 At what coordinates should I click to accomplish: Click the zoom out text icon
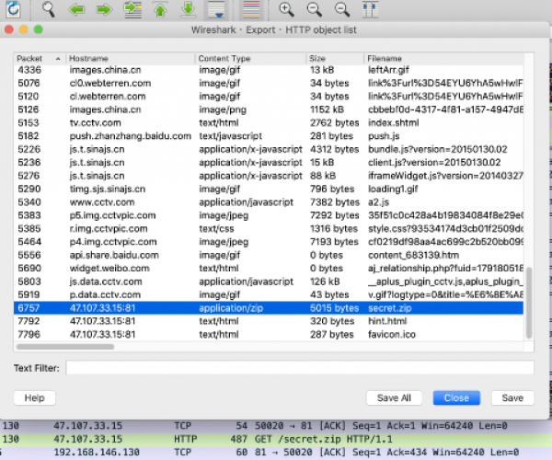coord(315,10)
